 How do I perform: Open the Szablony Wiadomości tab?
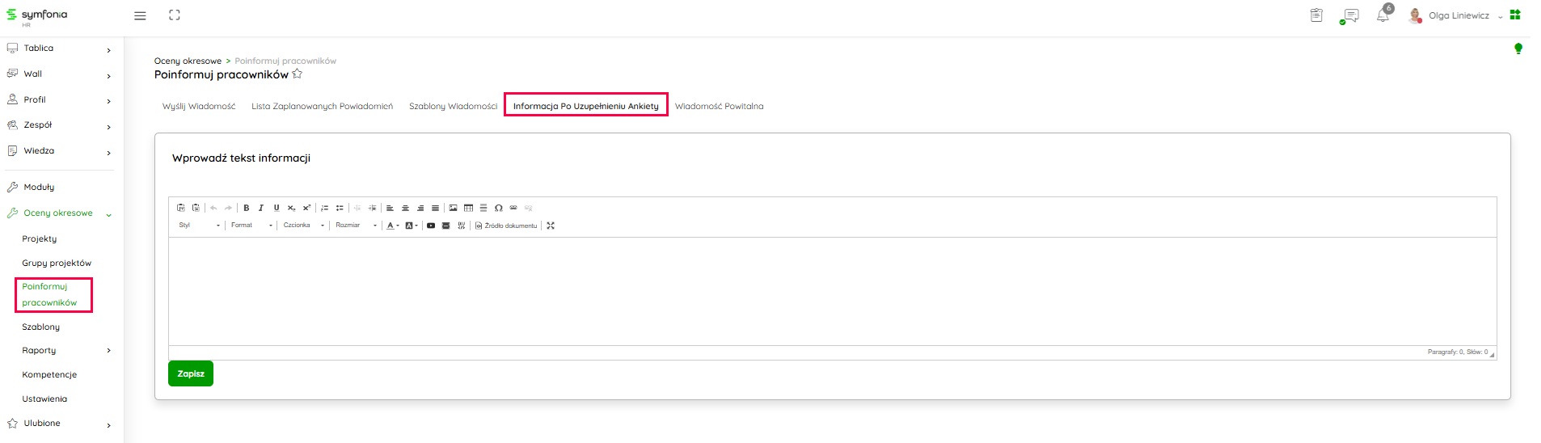tap(453, 106)
